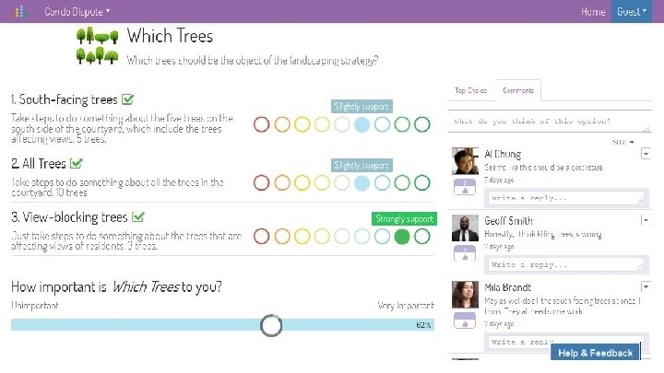Open the Guest user menu
The width and height of the screenshot is (664, 373).
[x=632, y=11]
